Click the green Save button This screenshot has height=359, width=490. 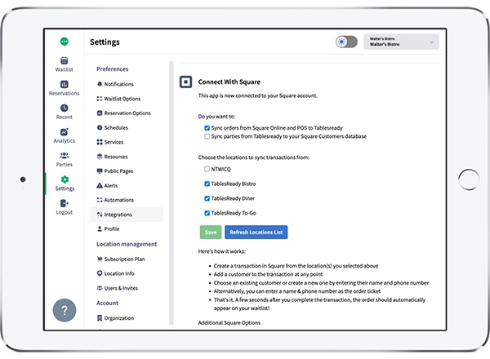(x=210, y=232)
